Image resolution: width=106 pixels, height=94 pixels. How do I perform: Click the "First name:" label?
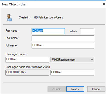click(12, 31)
